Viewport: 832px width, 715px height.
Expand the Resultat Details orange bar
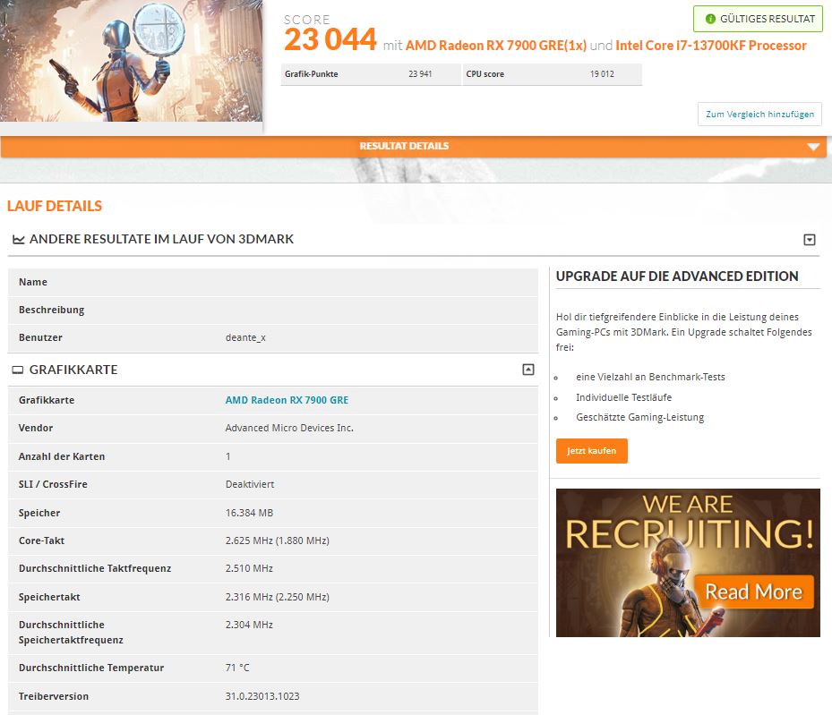pos(414,146)
